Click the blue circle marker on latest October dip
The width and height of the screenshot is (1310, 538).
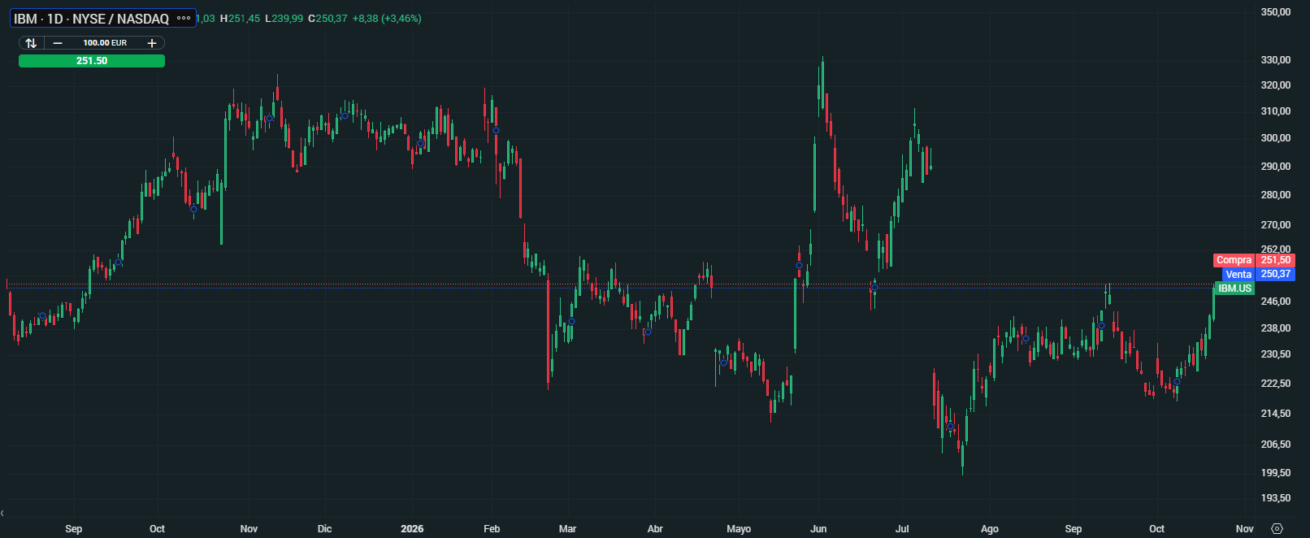[x=1177, y=381]
